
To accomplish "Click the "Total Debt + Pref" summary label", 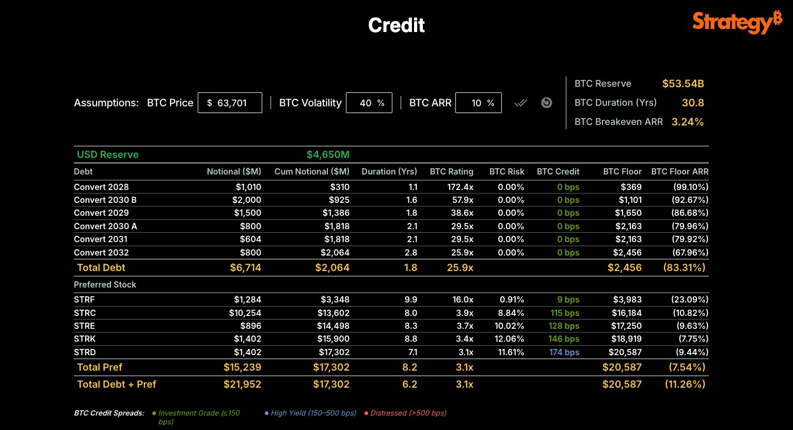I will (117, 384).
